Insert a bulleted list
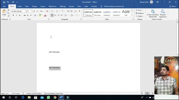 click(x=52, y=11)
